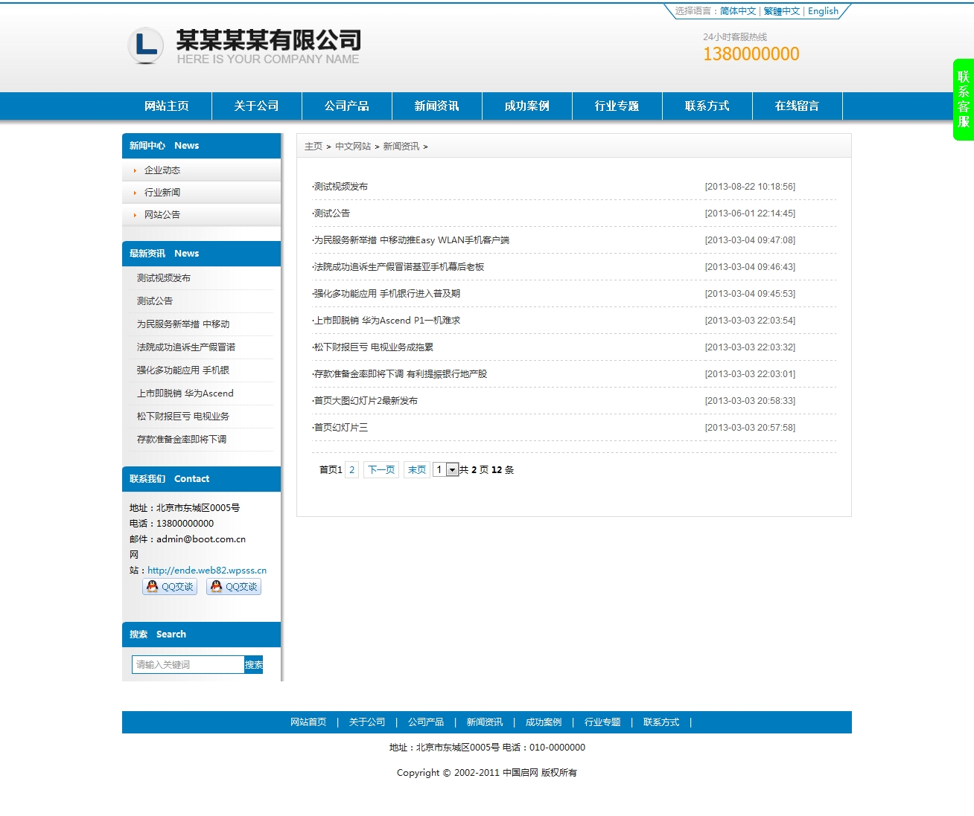The image size is (974, 816).
Task: Open 在线留言 in the navigation bar
Action: tap(797, 106)
